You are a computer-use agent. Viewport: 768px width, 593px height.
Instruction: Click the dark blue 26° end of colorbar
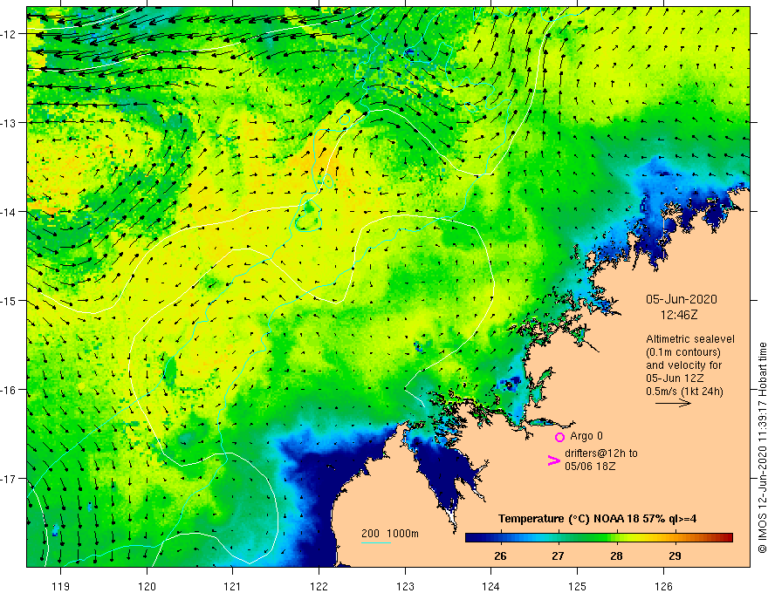point(471,538)
